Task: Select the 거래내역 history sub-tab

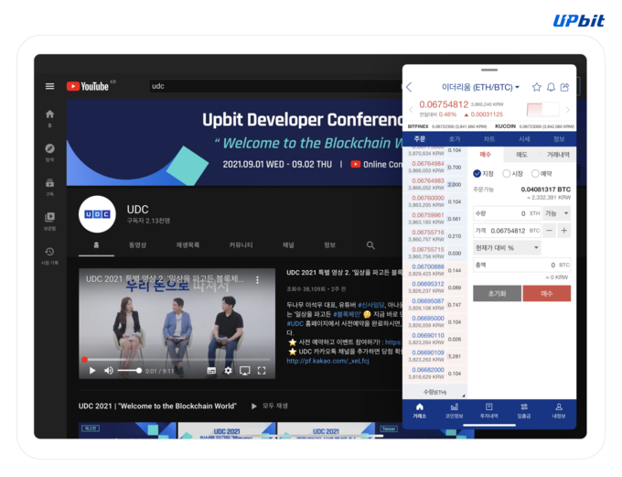Action: pos(558,155)
